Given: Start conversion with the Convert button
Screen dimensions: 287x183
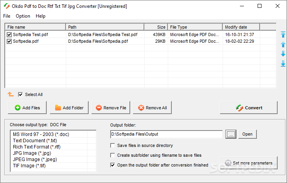Looking at the screenshot, I should pyautogui.click(x=249, y=108).
